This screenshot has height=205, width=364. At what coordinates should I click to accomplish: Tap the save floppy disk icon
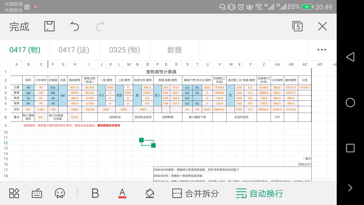[x=50, y=26]
